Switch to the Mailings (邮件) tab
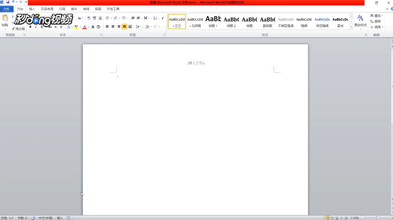This screenshot has height=220, width=393. click(x=74, y=9)
